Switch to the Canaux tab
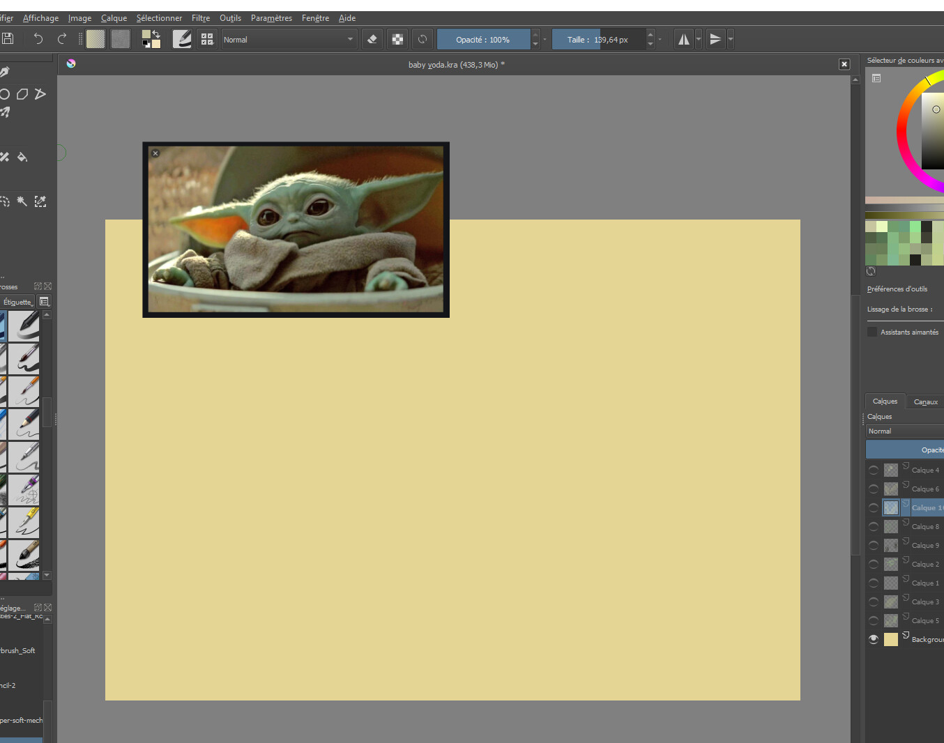The image size is (944, 743). pos(925,402)
